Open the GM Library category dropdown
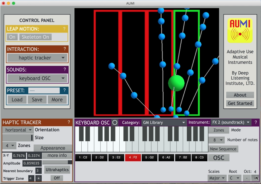The height and width of the screenshot is (184, 261). [x=164, y=123]
